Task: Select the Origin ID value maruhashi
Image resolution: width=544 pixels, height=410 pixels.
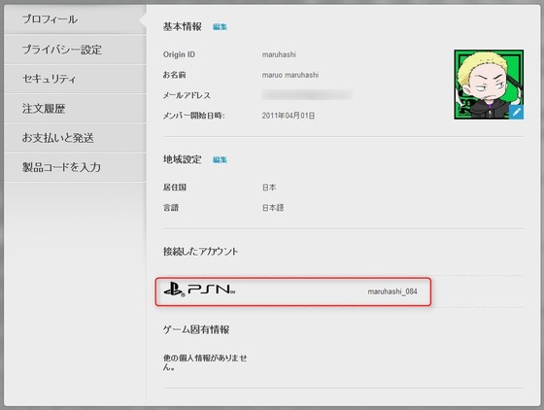Action: point(279,54)
